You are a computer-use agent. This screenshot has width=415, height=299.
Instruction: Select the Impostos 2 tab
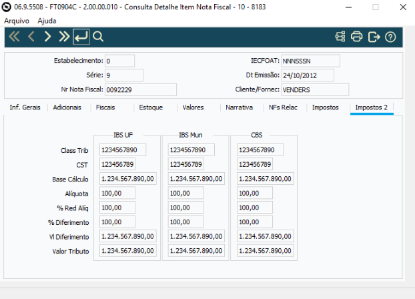pos(372,107)
